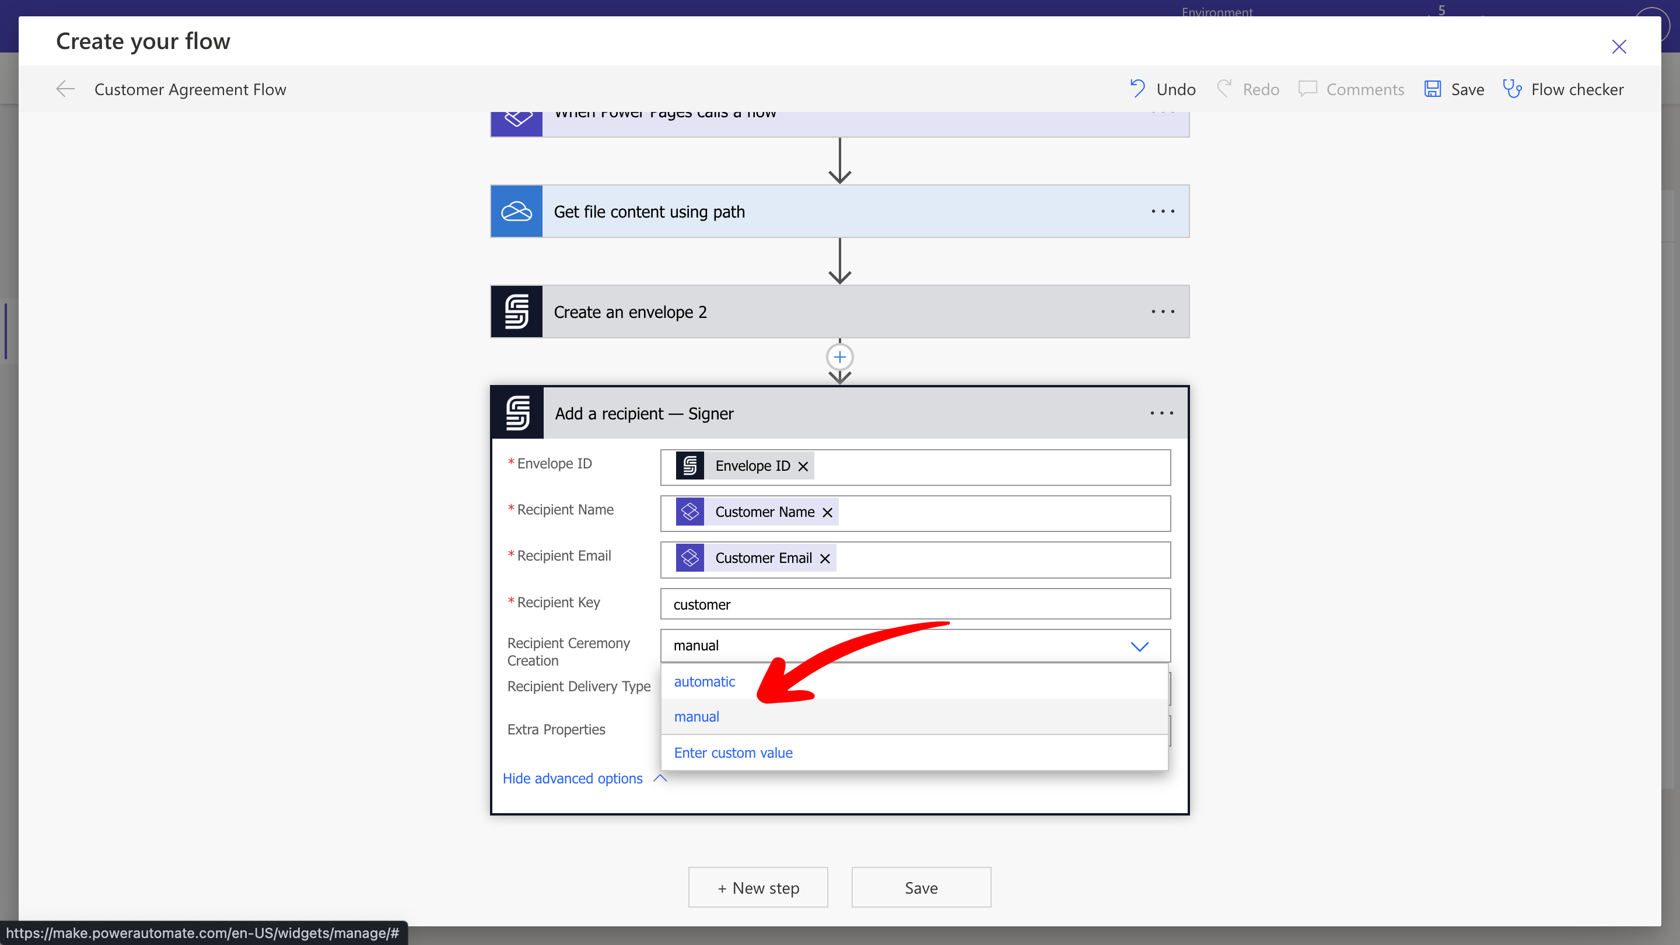The height and width of the screenshot is (945, 1680).
Task: Click the DocuSign icon on Create an envelope 2
Action: tap(516, 311)
